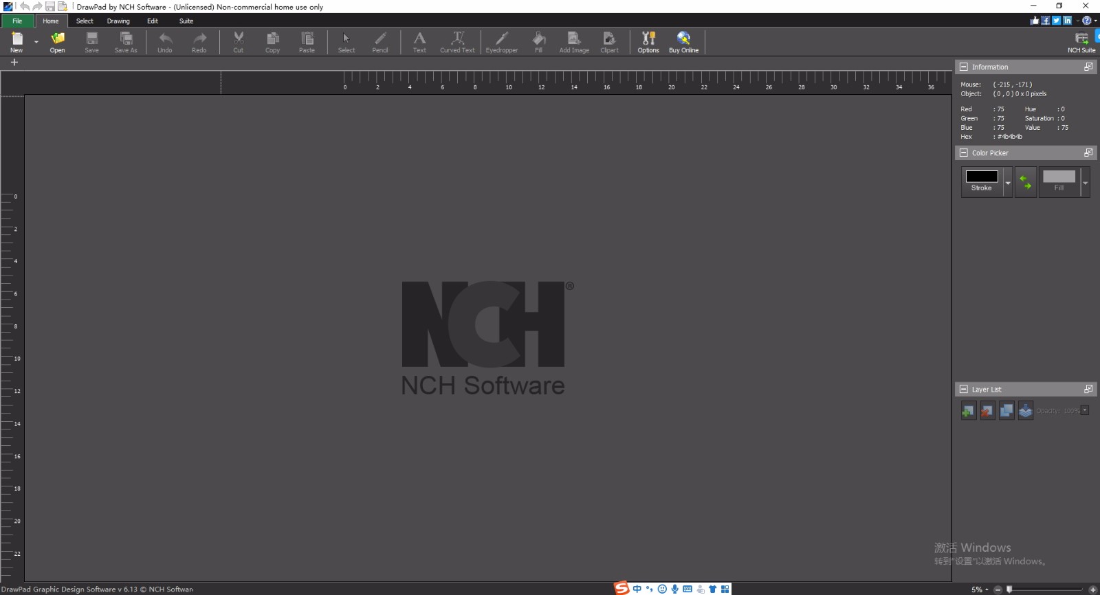Open the dropdown arrow beside New
This screenshot has height=595, width=1100.
click(36, 42)
